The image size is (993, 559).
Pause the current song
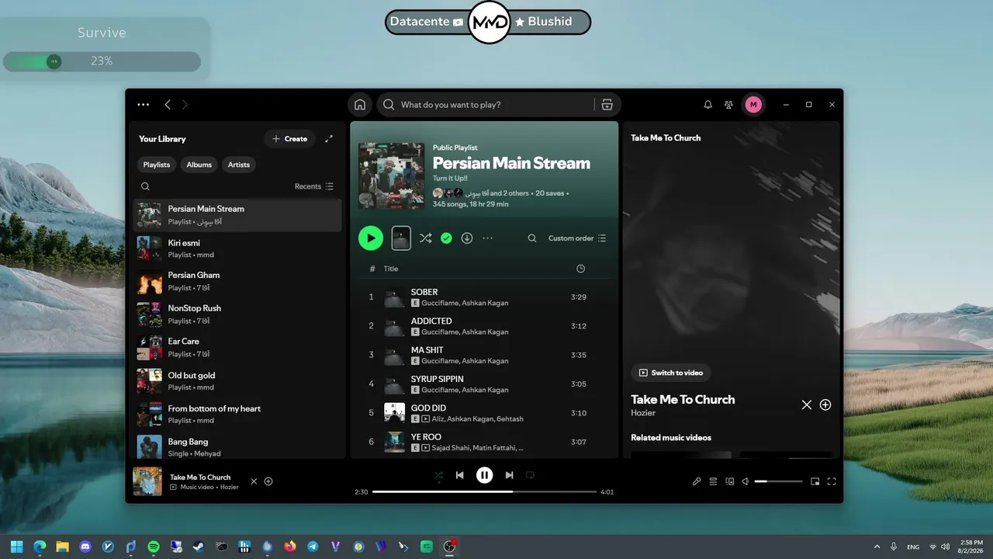[485, 475]
